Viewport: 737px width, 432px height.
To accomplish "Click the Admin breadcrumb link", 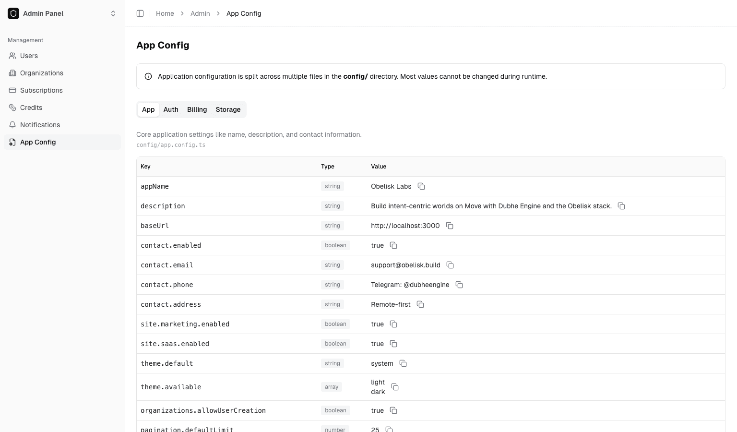I will pyautogui.click(x=200, y=13).
